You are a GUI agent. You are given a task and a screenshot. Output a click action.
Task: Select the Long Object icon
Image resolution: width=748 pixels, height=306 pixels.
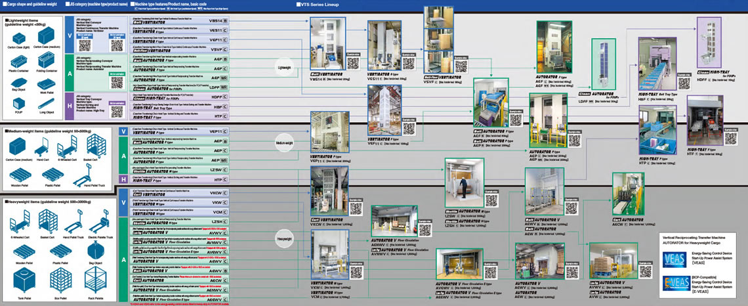[x=47, y=104]
